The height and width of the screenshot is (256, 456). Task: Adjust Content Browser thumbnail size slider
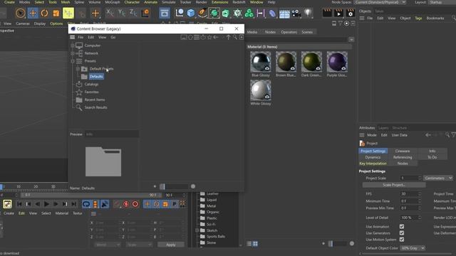(174, 186)
